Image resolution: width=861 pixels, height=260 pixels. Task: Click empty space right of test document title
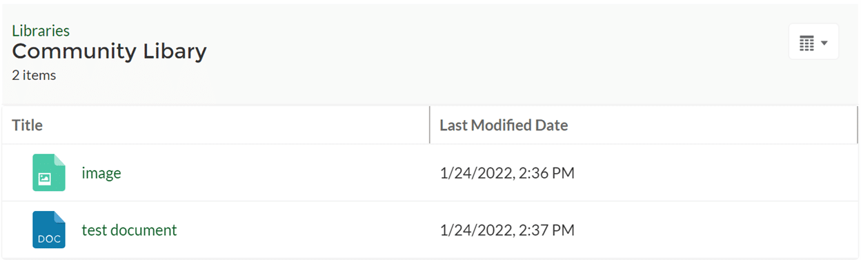[x=302, y=230]
